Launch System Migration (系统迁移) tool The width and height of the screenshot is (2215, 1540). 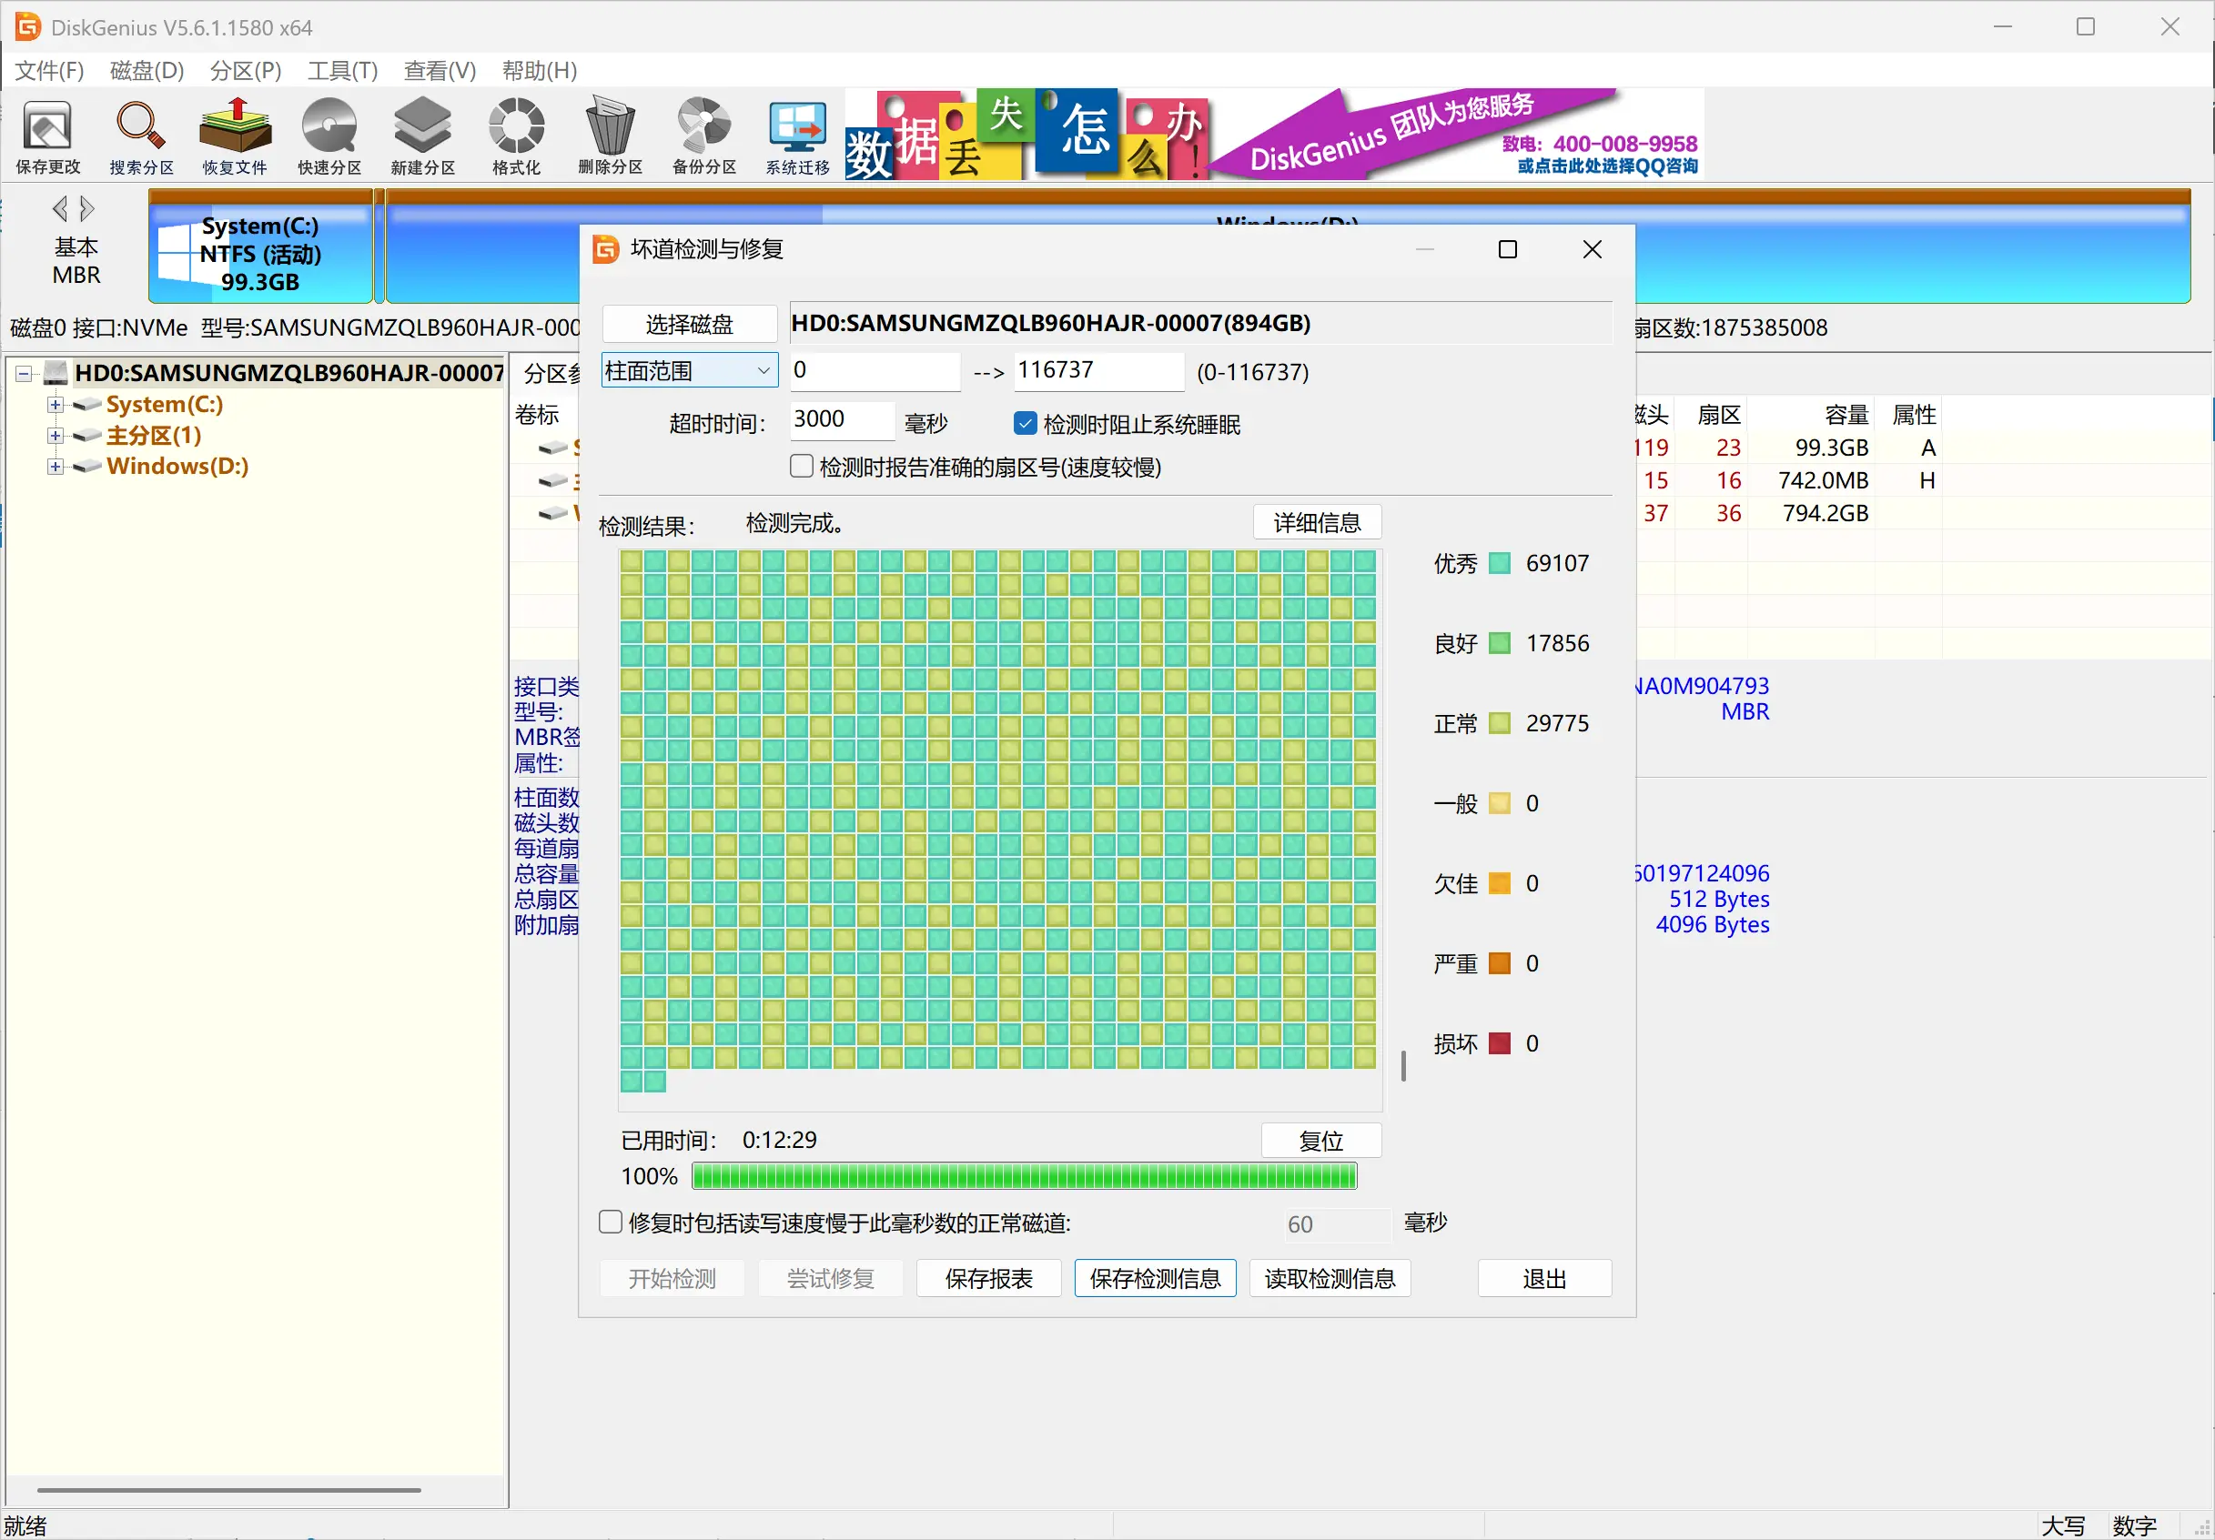point(798,136)
